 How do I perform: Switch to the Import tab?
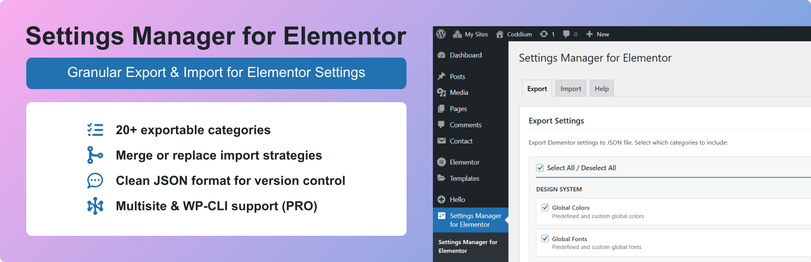[x=570, y=89]
